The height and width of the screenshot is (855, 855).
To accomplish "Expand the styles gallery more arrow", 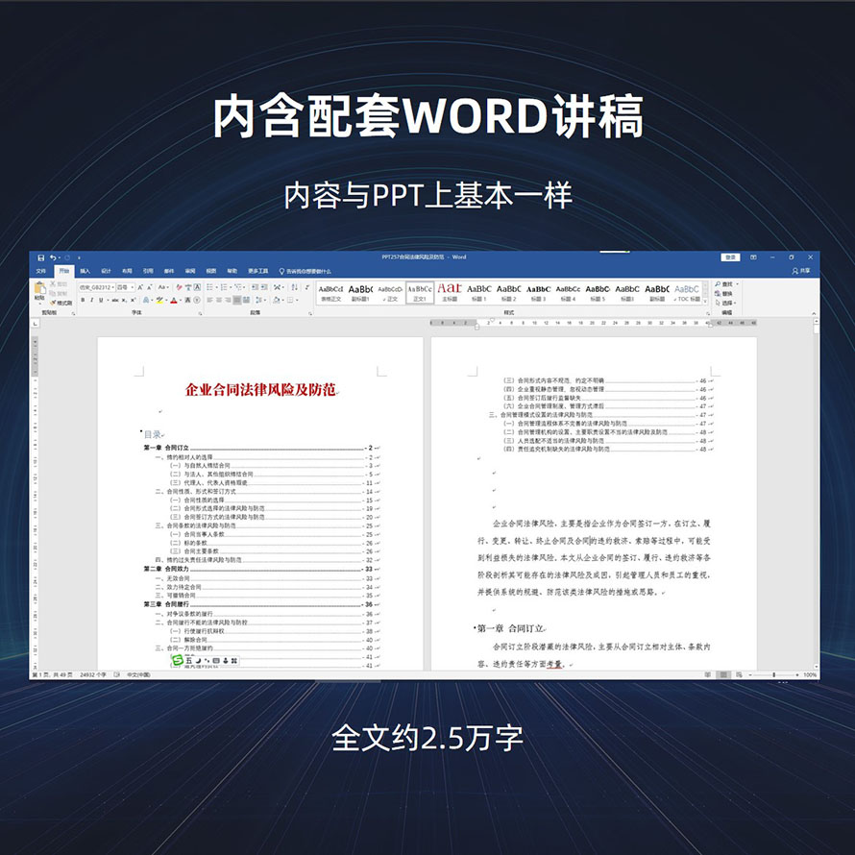I will (705, 301).
